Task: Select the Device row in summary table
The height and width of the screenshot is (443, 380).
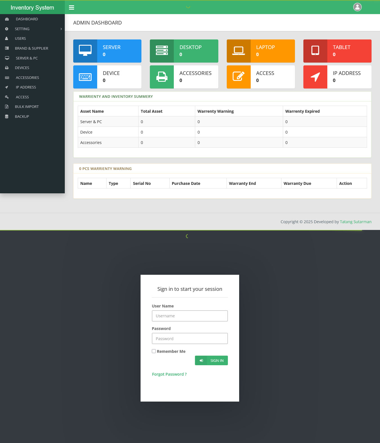Action: coord(222,132)
